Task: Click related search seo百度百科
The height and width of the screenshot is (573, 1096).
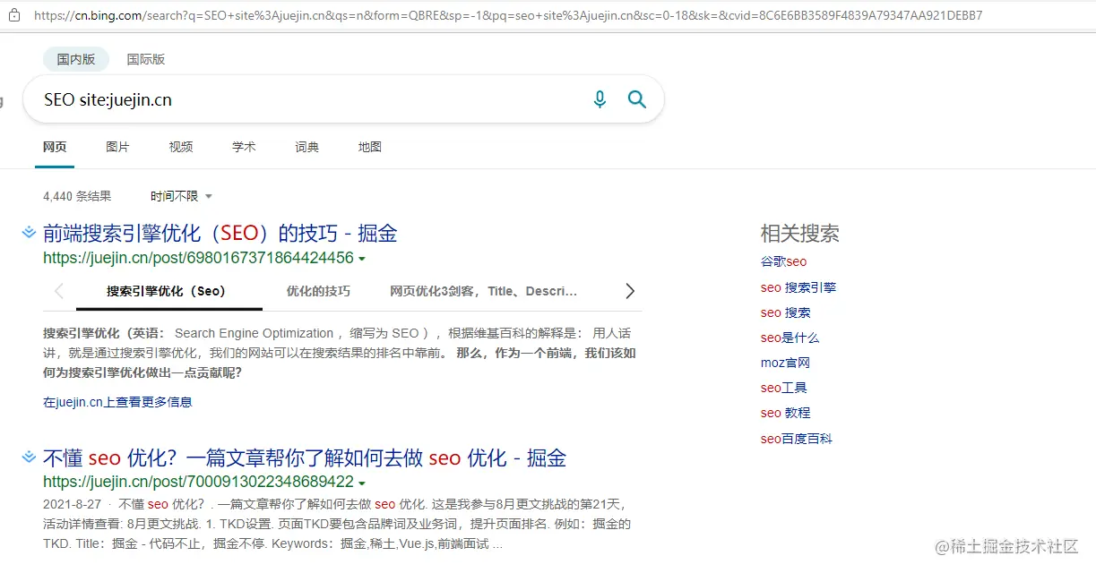Action: pyautogui.click(x=797, y=439)
